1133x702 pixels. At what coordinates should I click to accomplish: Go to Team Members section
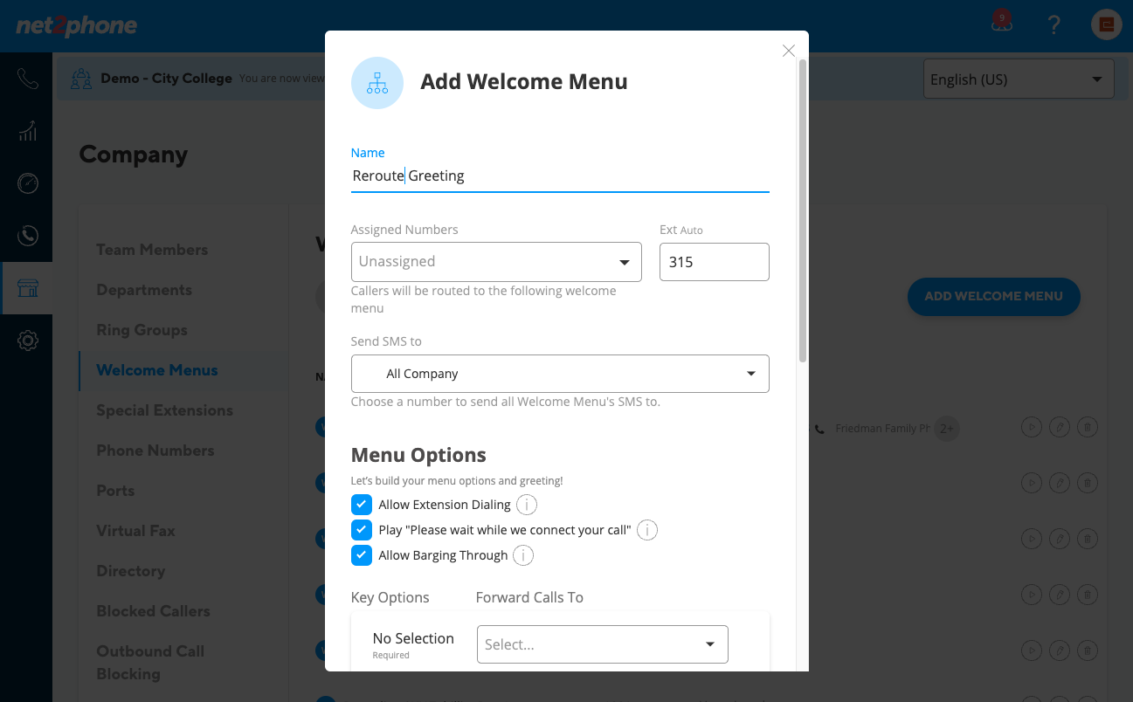(x=152, y=250)
